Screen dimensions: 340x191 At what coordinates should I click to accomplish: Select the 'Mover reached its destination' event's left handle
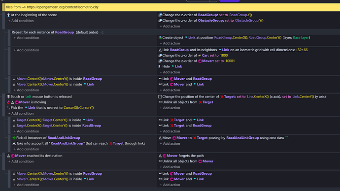point(3,161)
